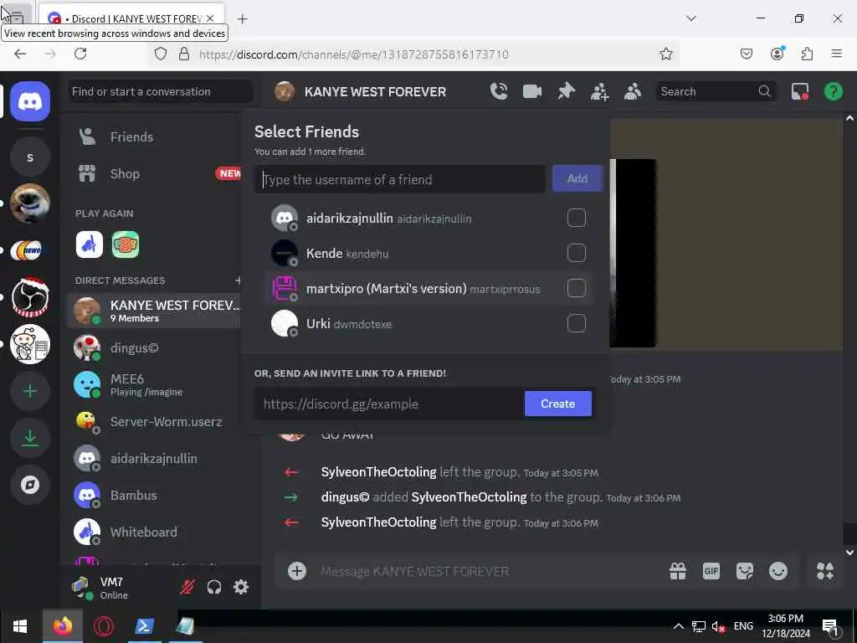
Task: Open the Windows Start menu
Action: [20, 626]
